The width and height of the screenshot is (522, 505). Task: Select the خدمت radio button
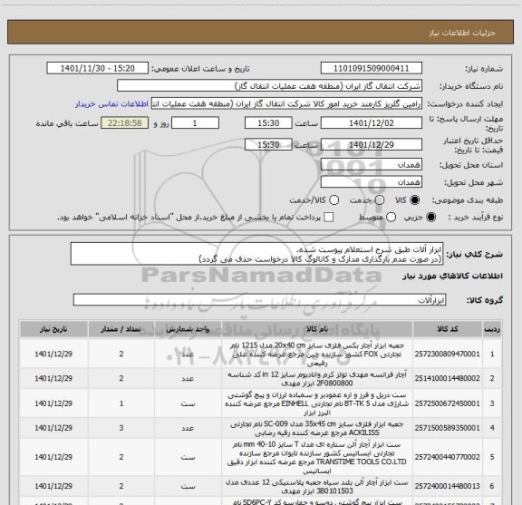pos(380,199)
